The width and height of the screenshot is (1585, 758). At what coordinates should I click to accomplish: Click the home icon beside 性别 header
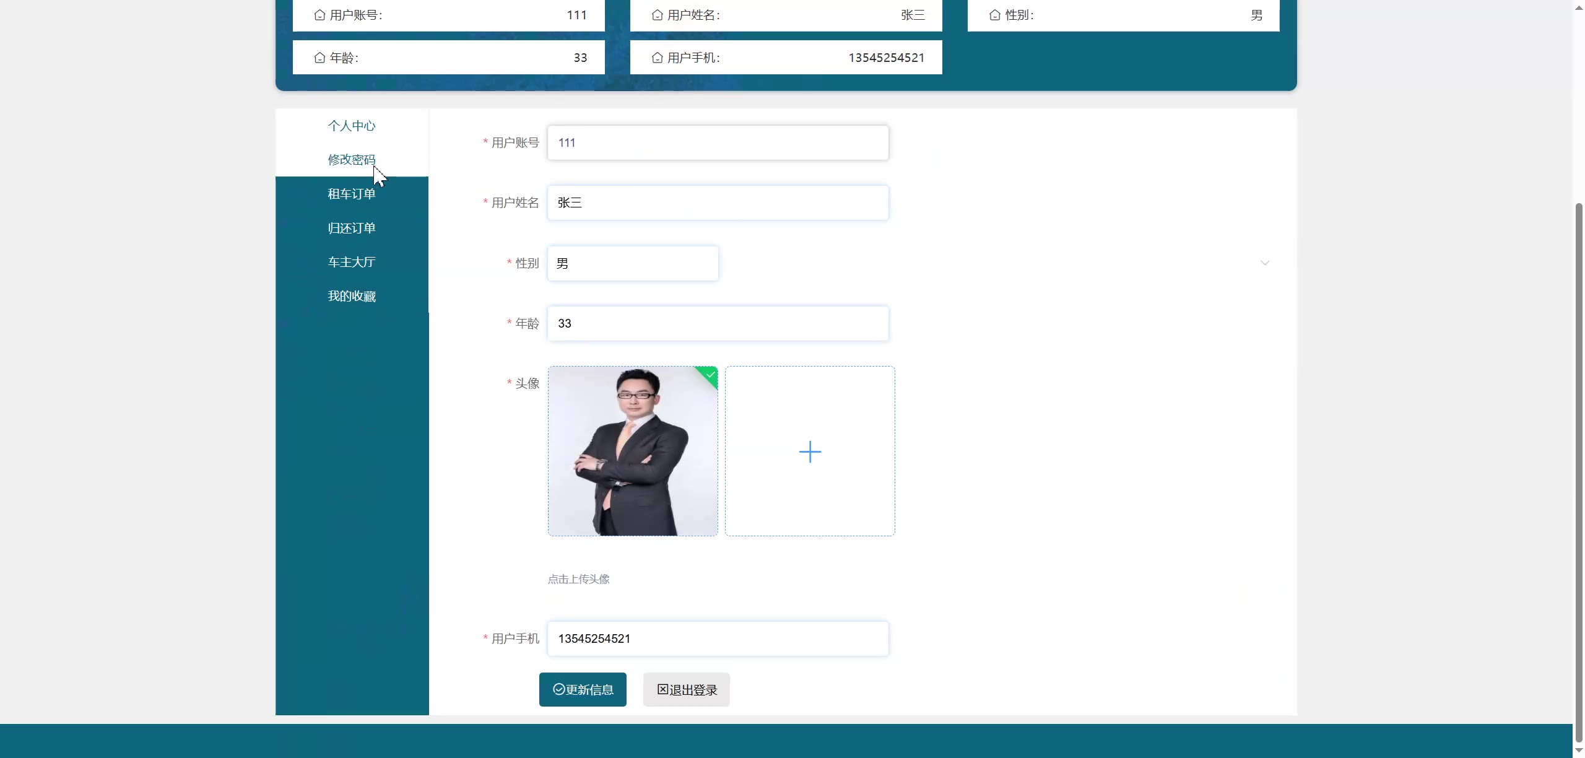pyautogui.click(x=994, y=15)
